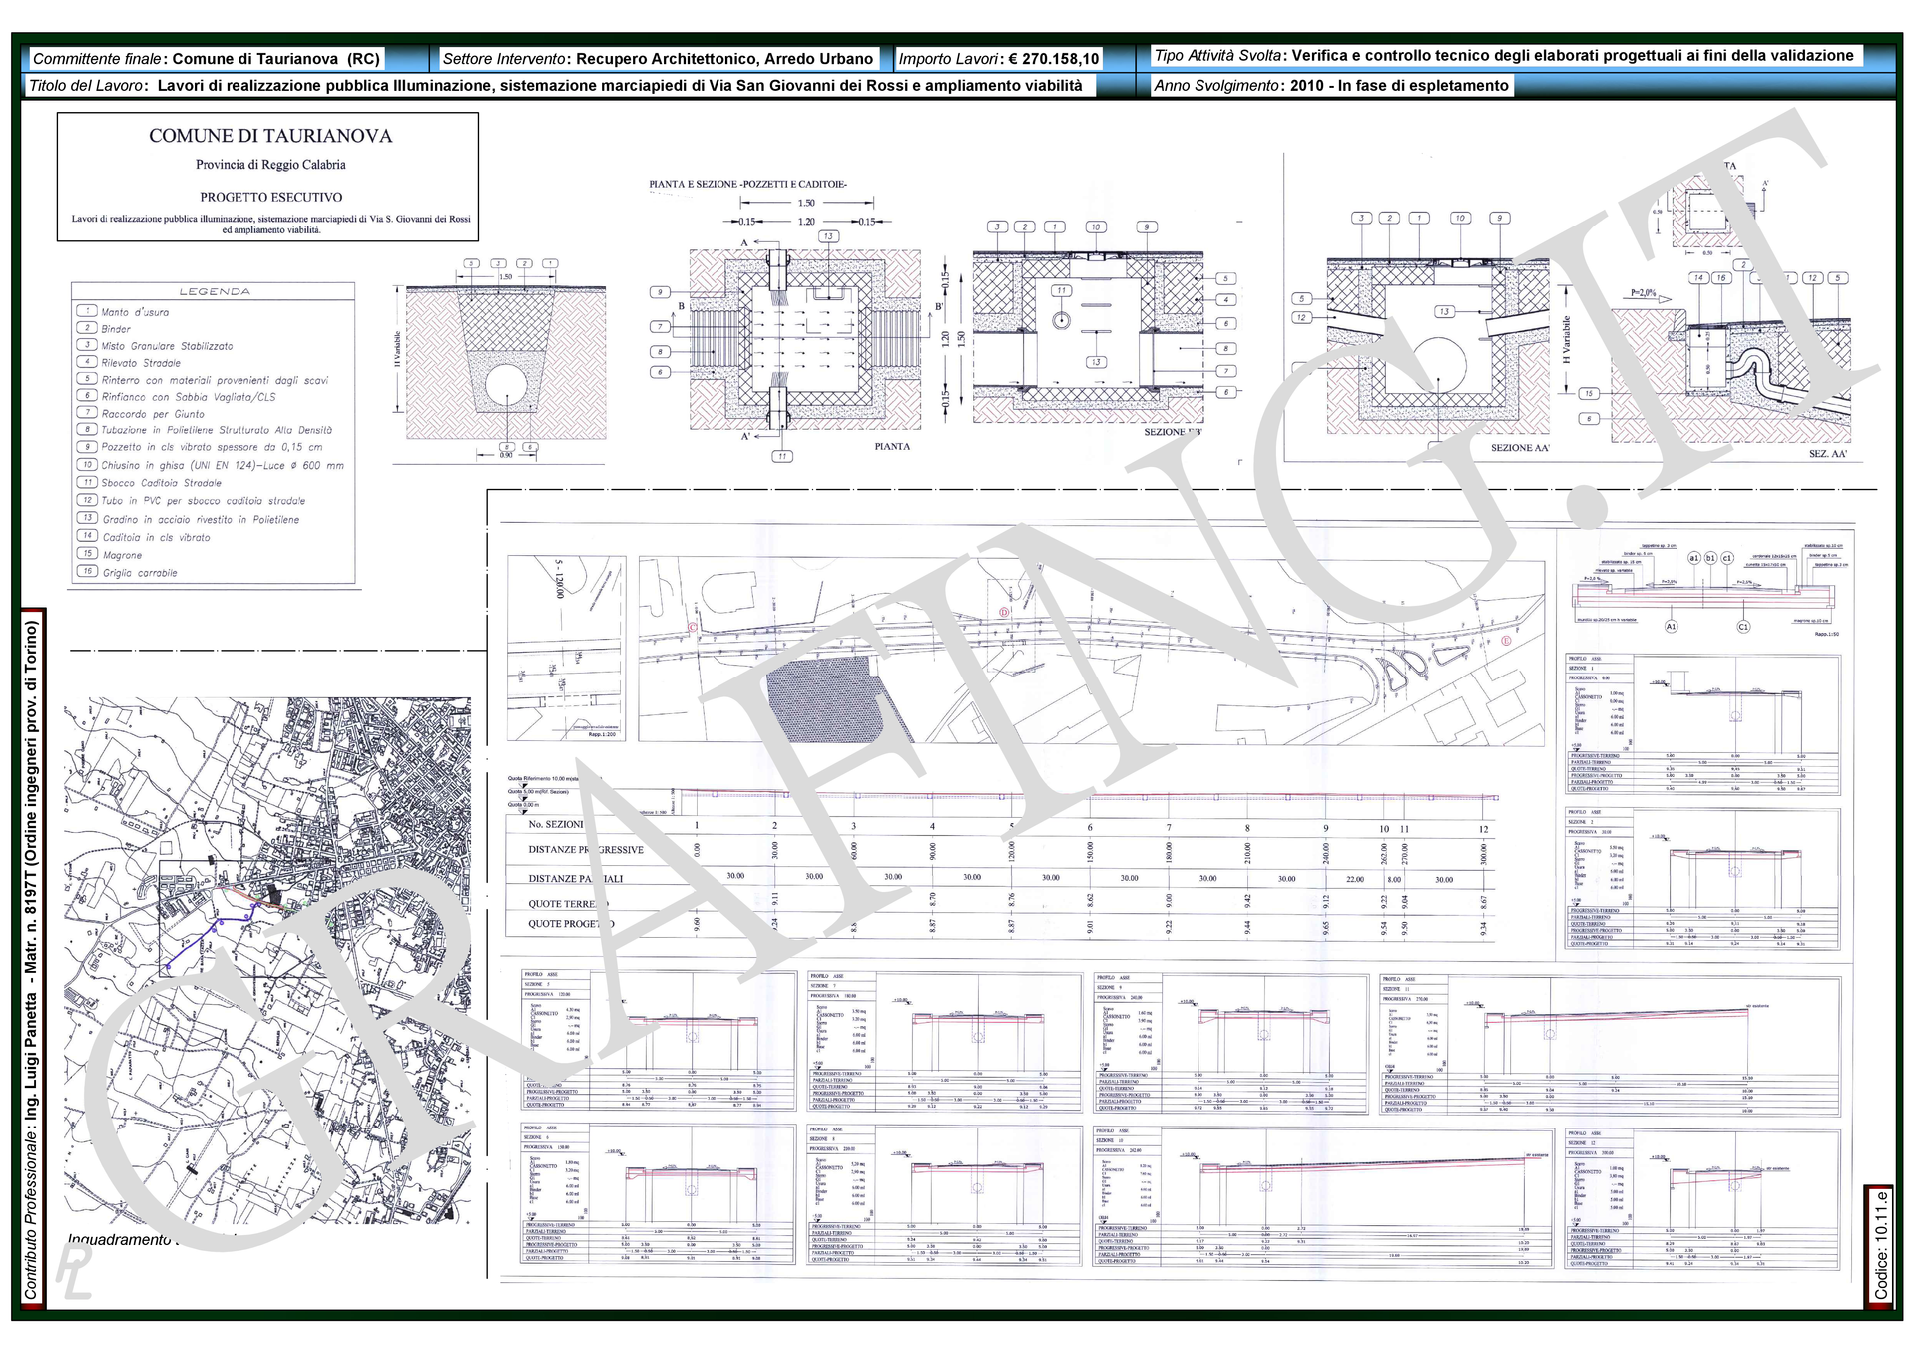Click the 'Anno Svolgimento' field
This screenshot has width=1916, height=1354.
pos(1330,86)
